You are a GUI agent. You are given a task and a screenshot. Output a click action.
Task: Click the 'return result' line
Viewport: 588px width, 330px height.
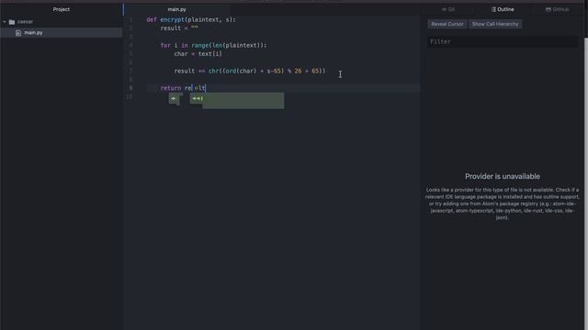coord(183,88)
